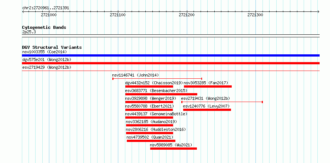Click ruler coordinate 2721200
This screenshot has width=330, height=163.
click(x=187, y=15)
